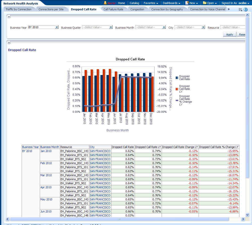Screen dimensions: 252x225
Task: Collapse the Dropped Call Rate section
Action: pos(9,42)
